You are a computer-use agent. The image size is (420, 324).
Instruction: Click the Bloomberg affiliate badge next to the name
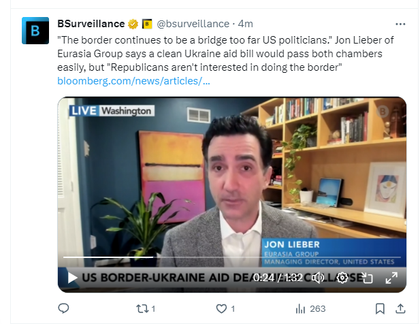(x=147, y=24)
